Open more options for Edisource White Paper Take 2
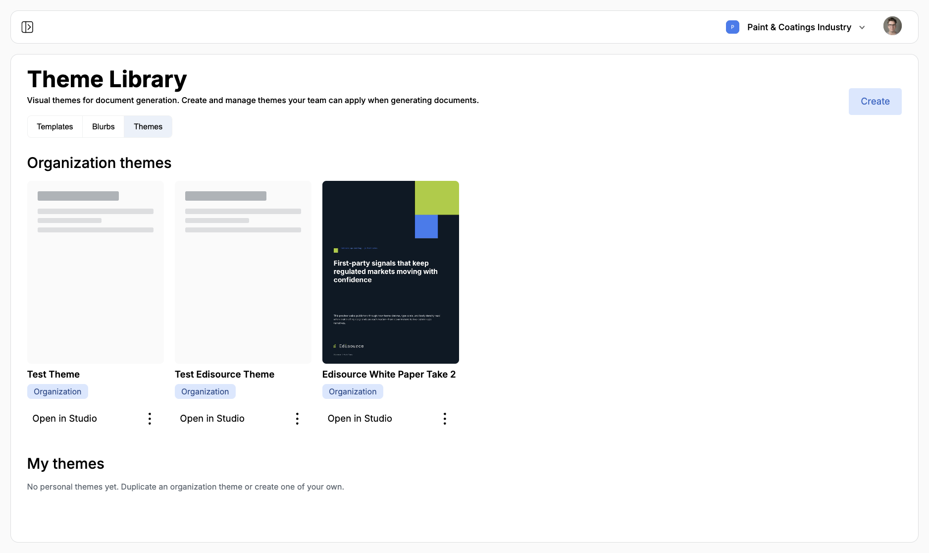This screenshot has height=553, width=929. click(x=445, y=419)
